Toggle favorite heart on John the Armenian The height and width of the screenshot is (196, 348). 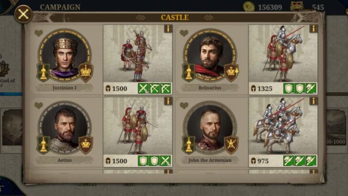184,106
